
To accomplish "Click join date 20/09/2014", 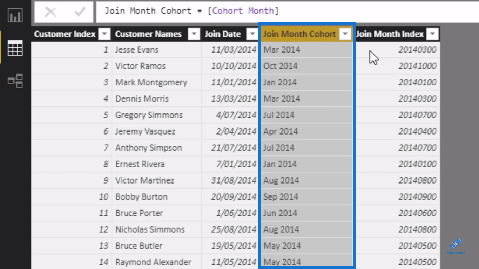I will pyautogui.click(x=234, y=197).
